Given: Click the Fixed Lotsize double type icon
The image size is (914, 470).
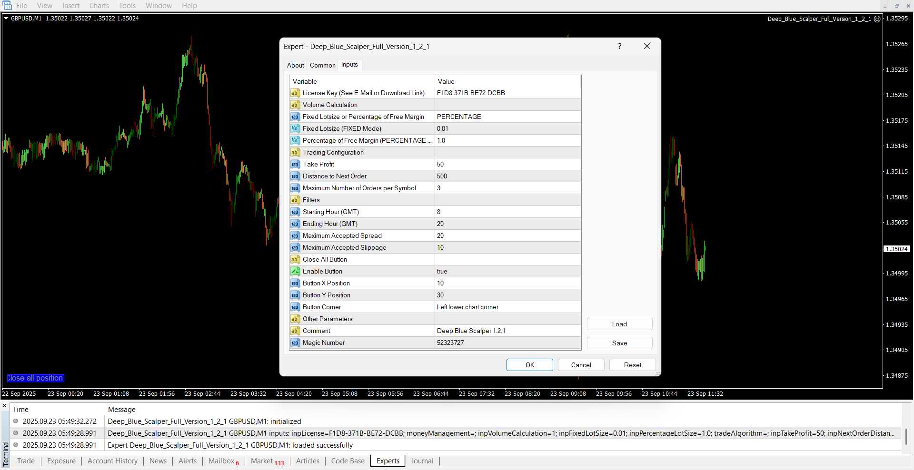Looking at the screenshot, I should coord(295,128).
